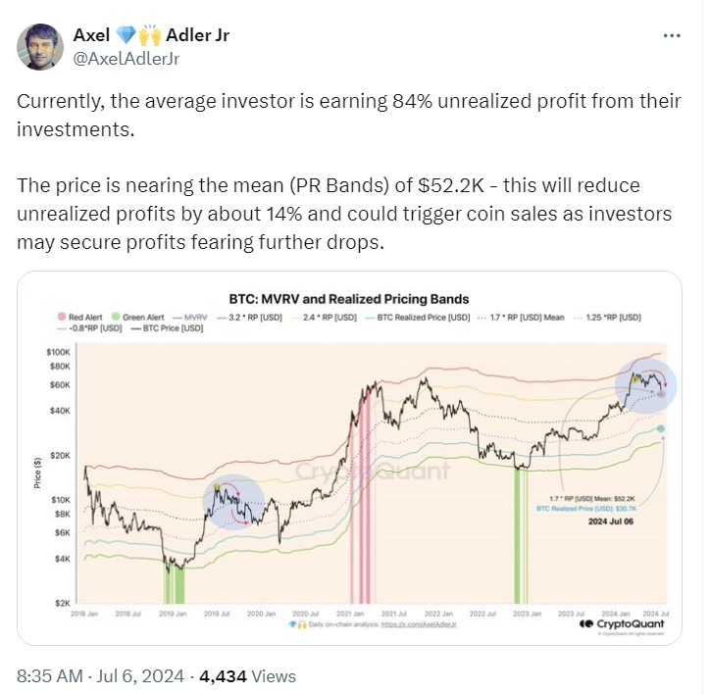Toggle the Red Alert legend entry
710x695 pixels.
pos(80,318)
